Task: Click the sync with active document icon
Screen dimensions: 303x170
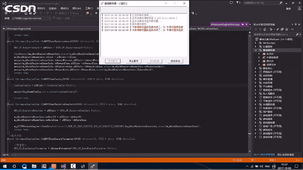Action: click(277, 29)
